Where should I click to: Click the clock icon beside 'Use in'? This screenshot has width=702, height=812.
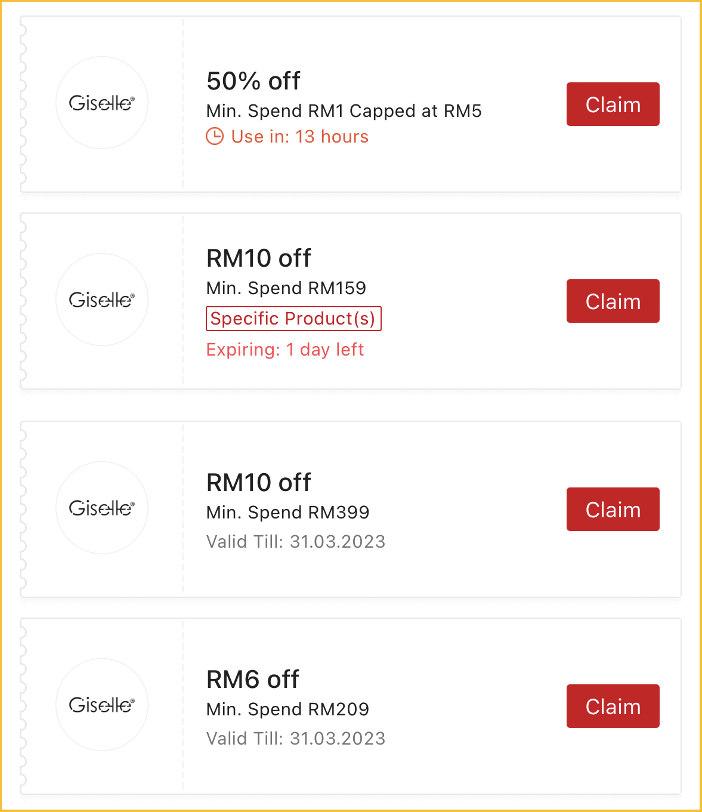215,137
